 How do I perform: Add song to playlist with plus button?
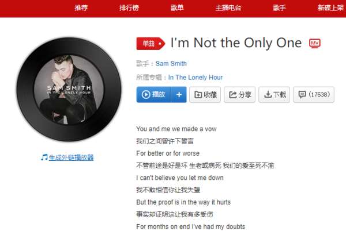pos(179,95)
